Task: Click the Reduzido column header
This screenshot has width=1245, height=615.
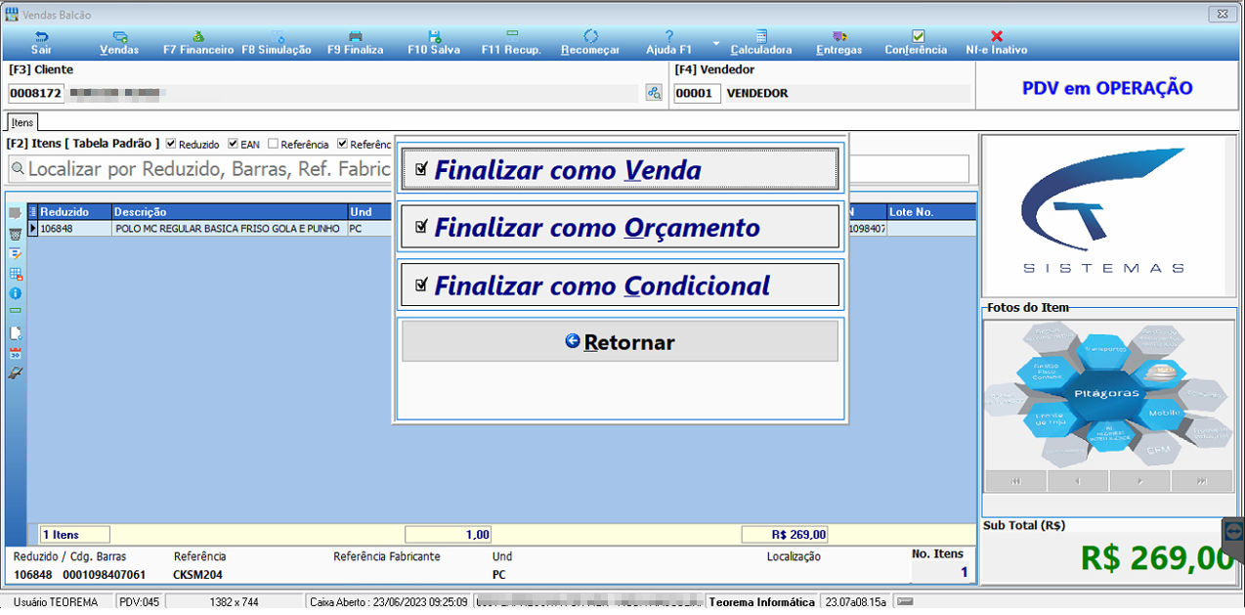Action: (x=75, y=211)
